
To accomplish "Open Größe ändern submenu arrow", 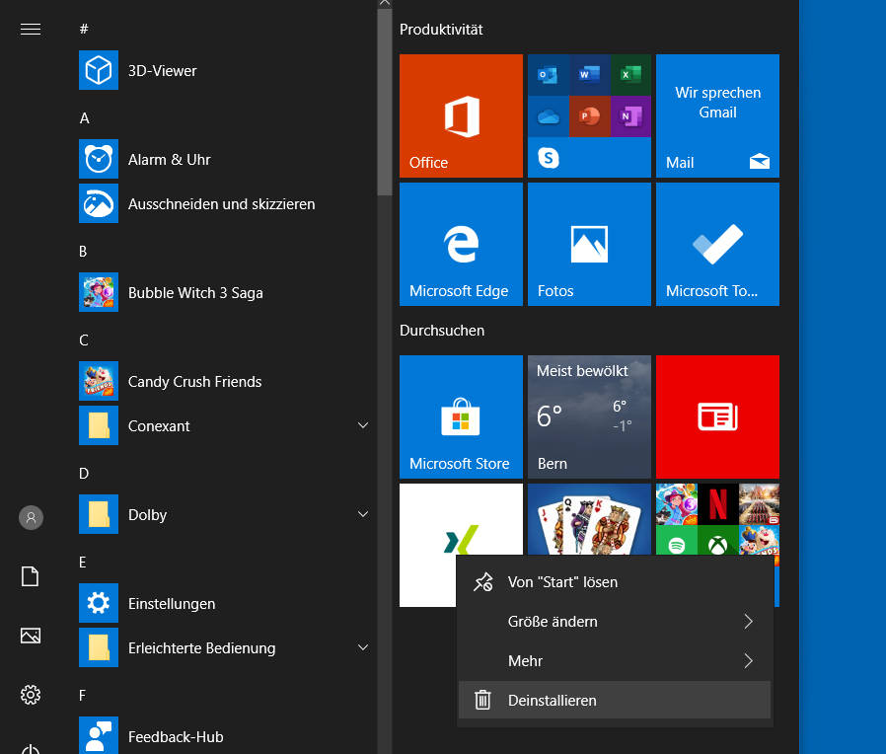I will click(x=748, y=621).
